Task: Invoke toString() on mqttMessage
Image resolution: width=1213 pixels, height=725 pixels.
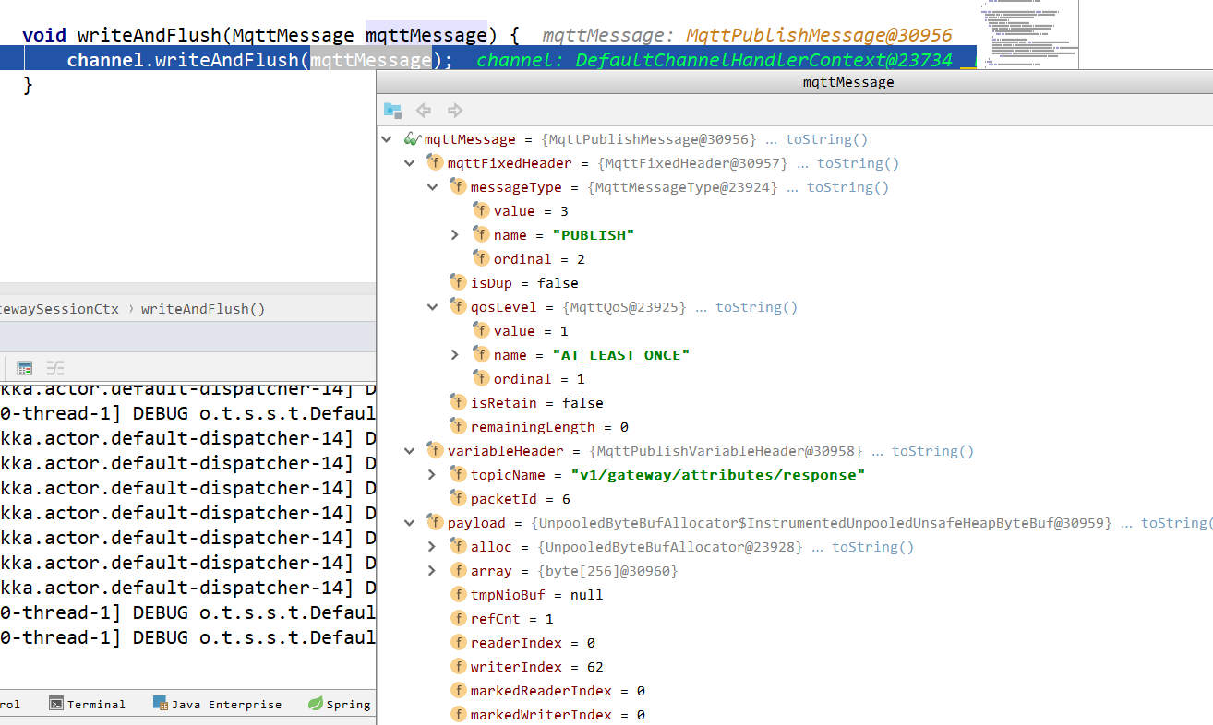Action: coord(825,138)
